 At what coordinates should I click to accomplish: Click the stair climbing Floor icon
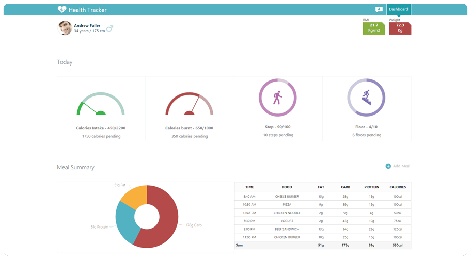pos(366,98)
